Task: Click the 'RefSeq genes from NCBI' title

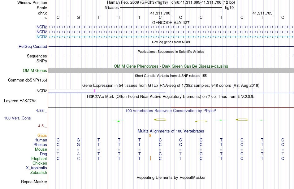Action: tap(171, 42)
